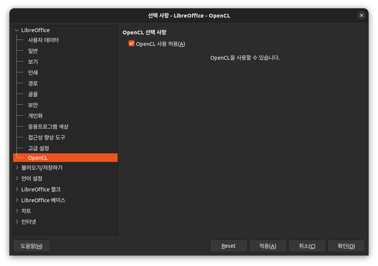Open the 보기 settings page
This screenshot has height=266, width=378.
pyautogui.click(x=33, y=62)
